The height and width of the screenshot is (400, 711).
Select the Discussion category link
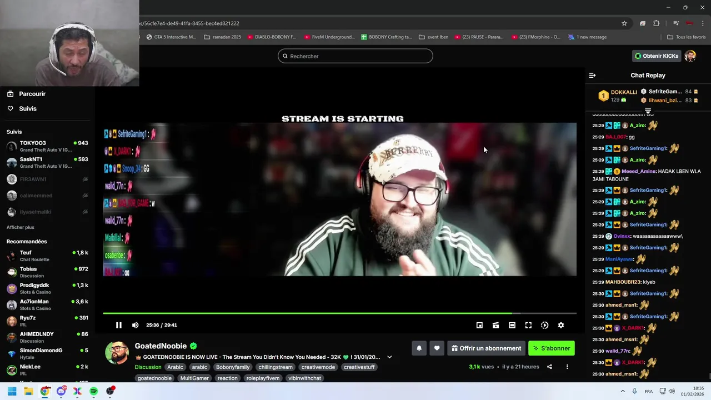tap(148, 367)
